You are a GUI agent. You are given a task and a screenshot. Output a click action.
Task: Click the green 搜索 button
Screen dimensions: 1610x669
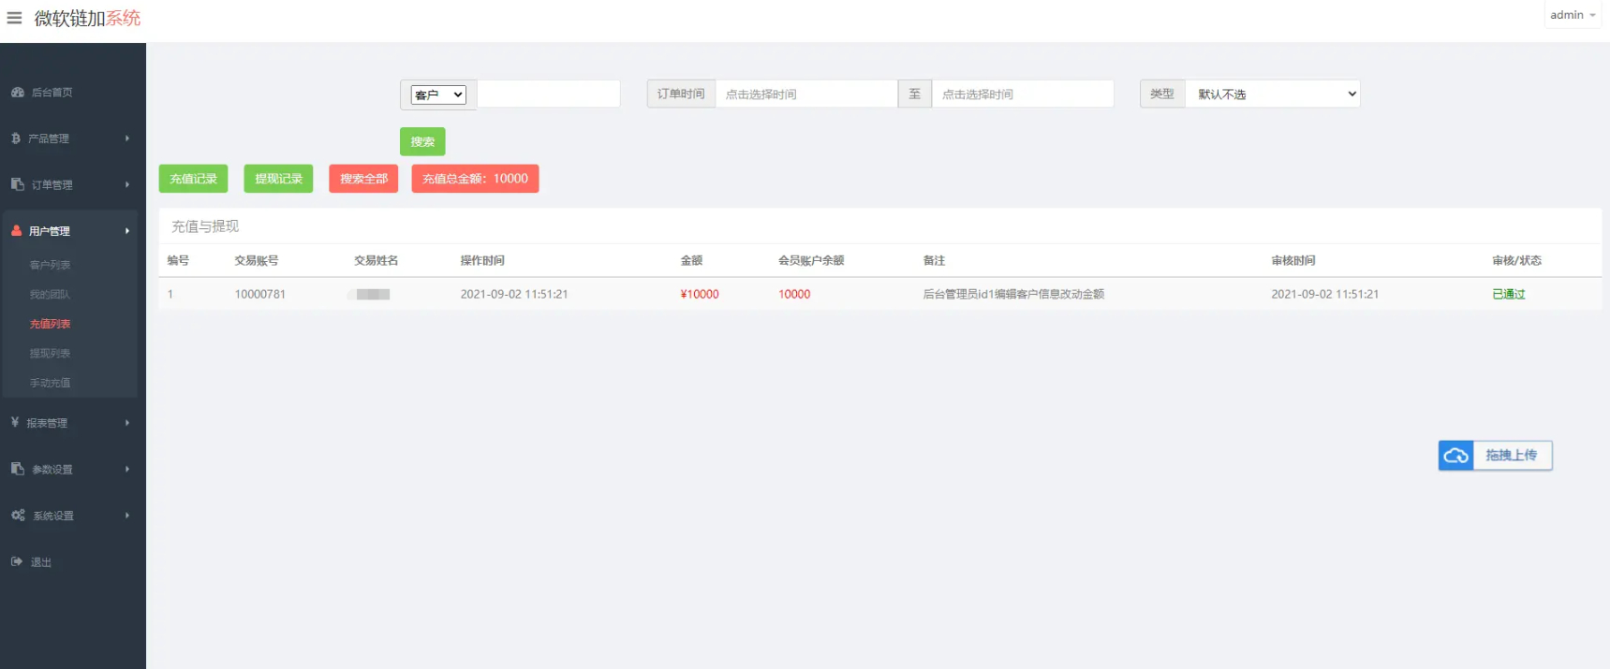click(422, 141)
